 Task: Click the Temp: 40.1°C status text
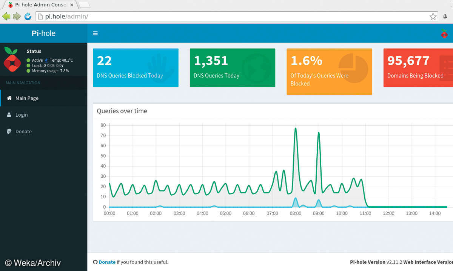[62, 60]
